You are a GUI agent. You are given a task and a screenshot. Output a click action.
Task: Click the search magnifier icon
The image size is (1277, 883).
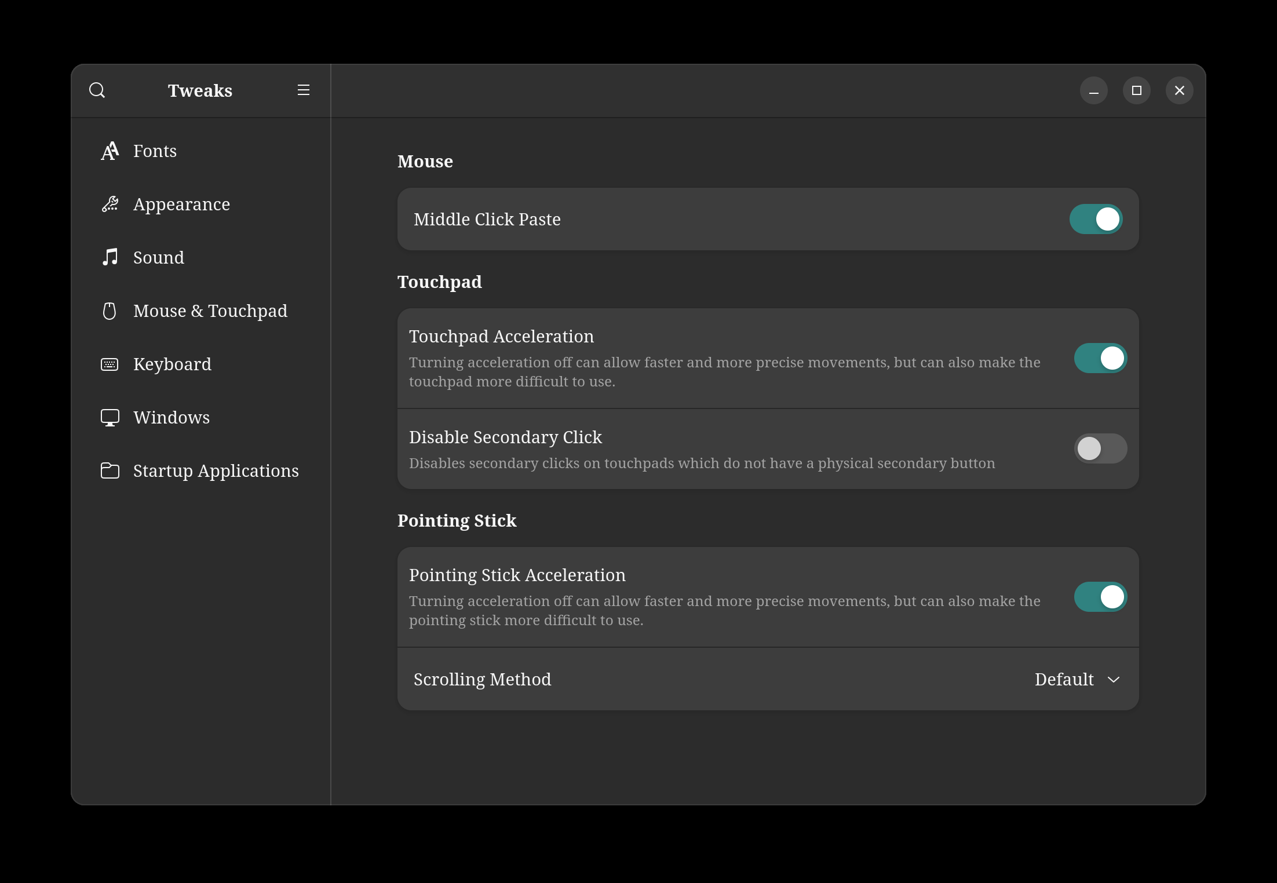(x=97, y=90)
